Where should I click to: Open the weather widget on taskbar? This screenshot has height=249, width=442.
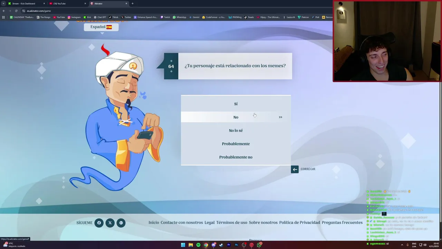(x=15, y=245)
